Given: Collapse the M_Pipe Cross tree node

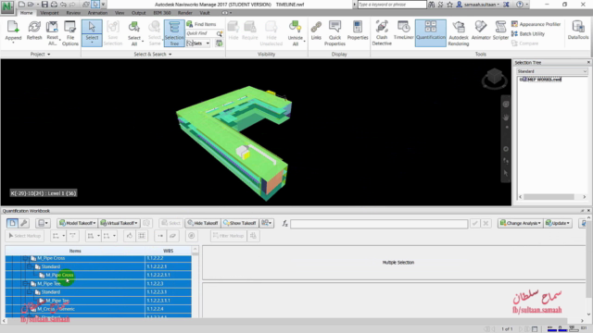Looking at the screenshot, I should click(26, 258).
